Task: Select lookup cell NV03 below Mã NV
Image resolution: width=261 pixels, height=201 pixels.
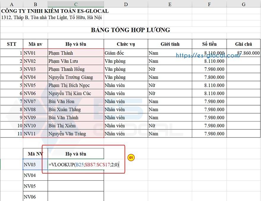Action: (35, 164)
